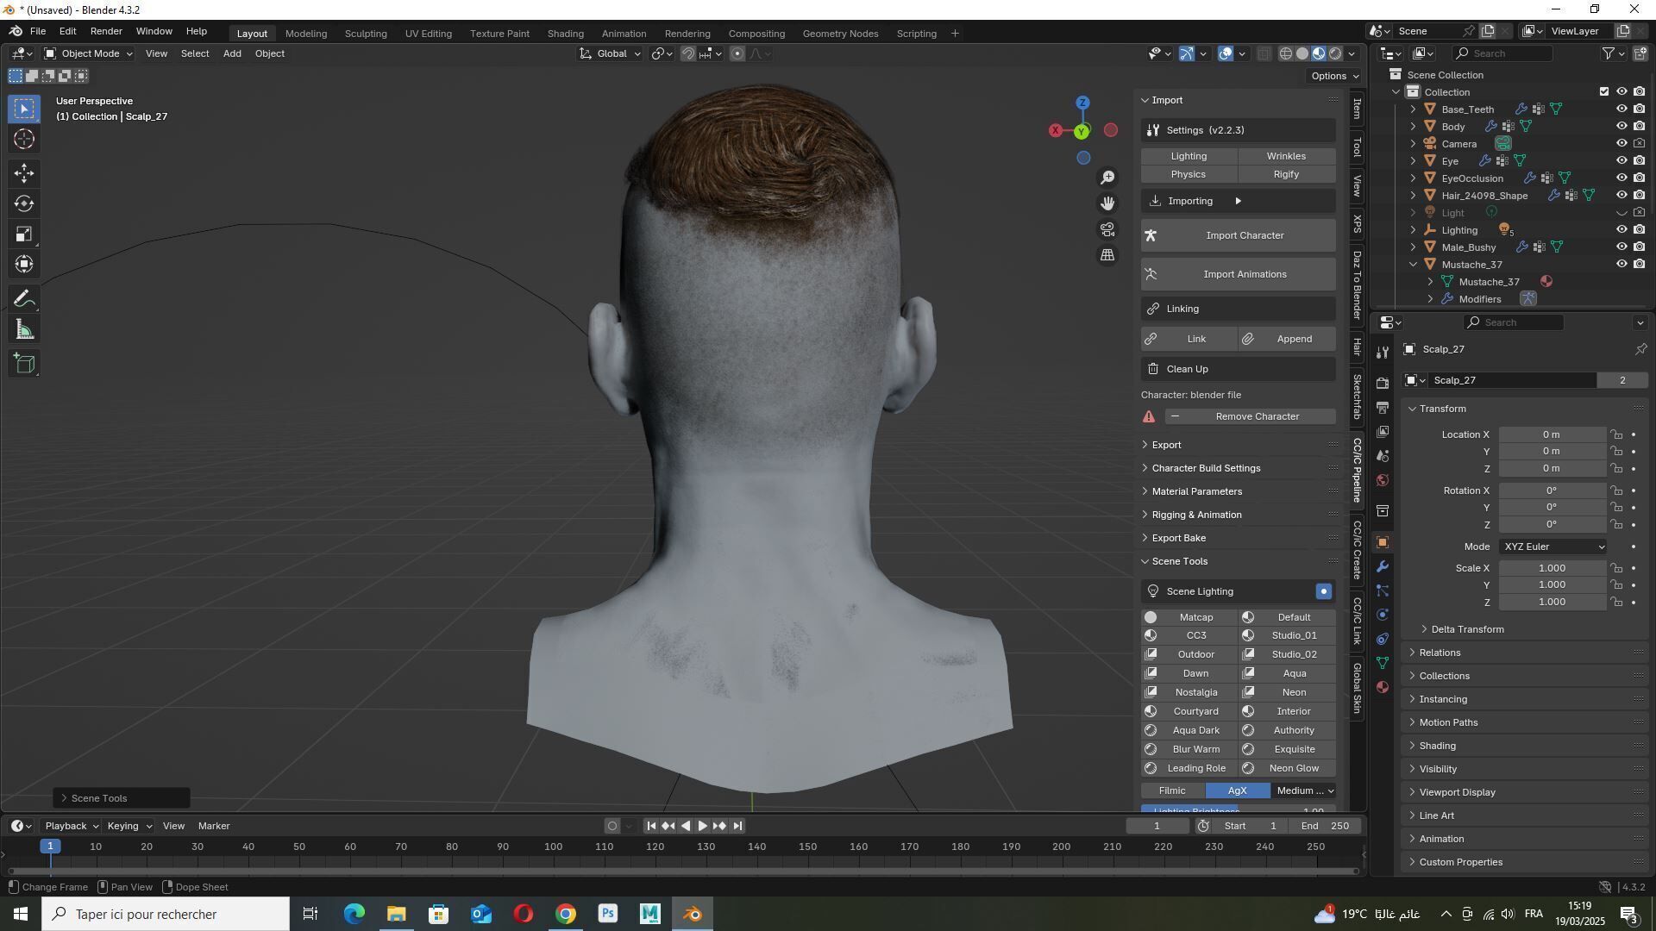Select the Scale tool
The width and height of the screenshot is (1656, 931).
24,234
